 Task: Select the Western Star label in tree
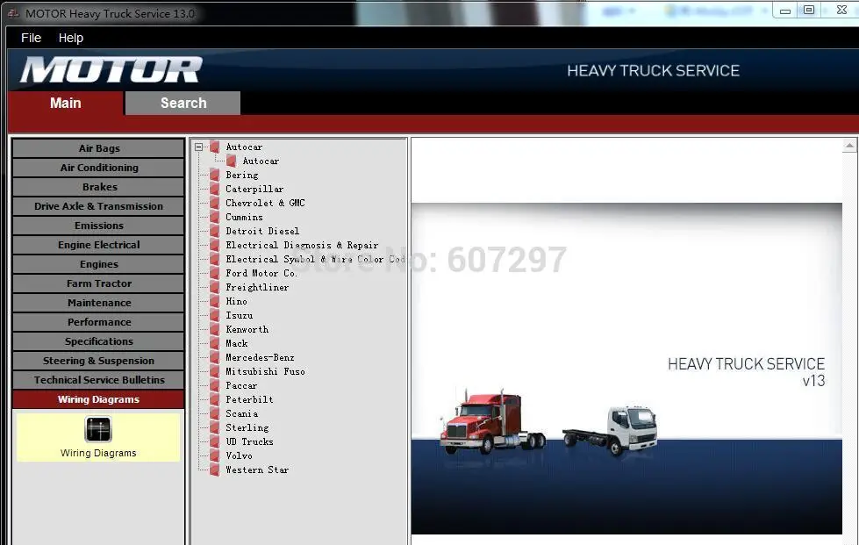pyautogui.click(x=257, y=470)
